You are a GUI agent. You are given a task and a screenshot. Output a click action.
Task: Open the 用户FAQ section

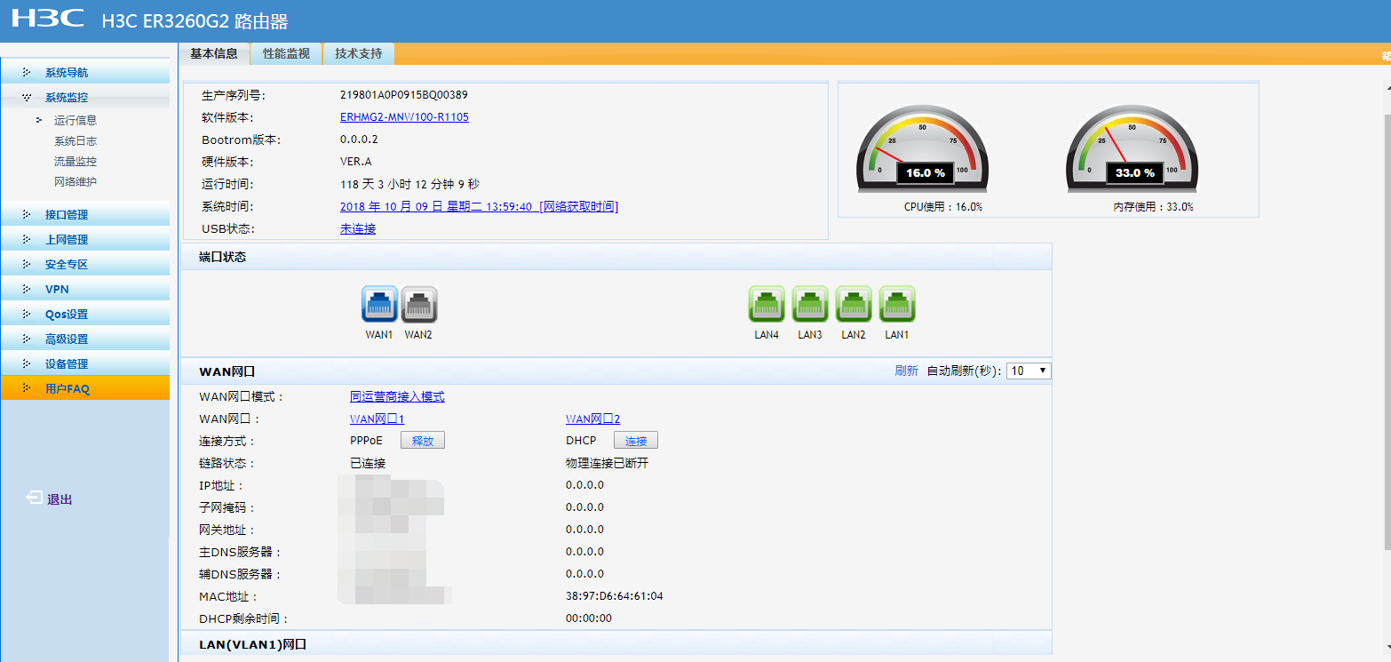85,388
